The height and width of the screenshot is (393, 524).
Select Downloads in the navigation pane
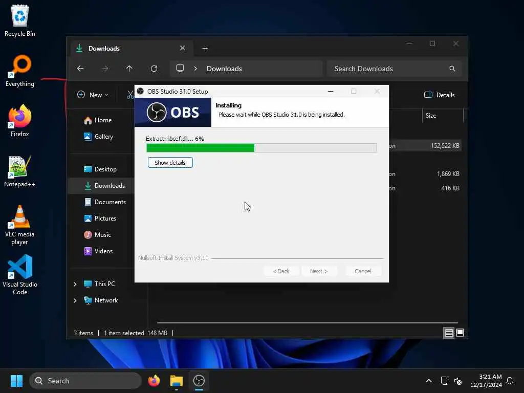(x=101, y=186)
